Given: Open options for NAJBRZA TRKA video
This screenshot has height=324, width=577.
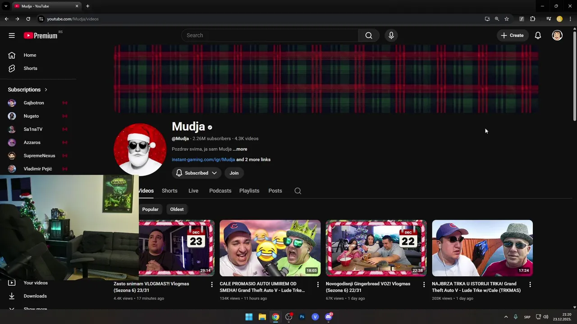Looking at the screenshot, I should click(530, 284).
